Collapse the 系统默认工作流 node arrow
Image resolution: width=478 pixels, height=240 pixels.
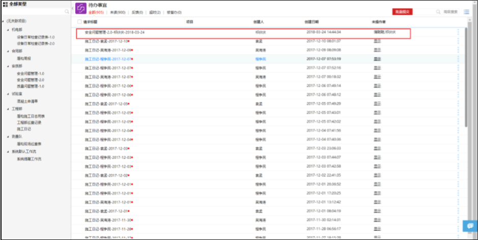pos(8,151)
